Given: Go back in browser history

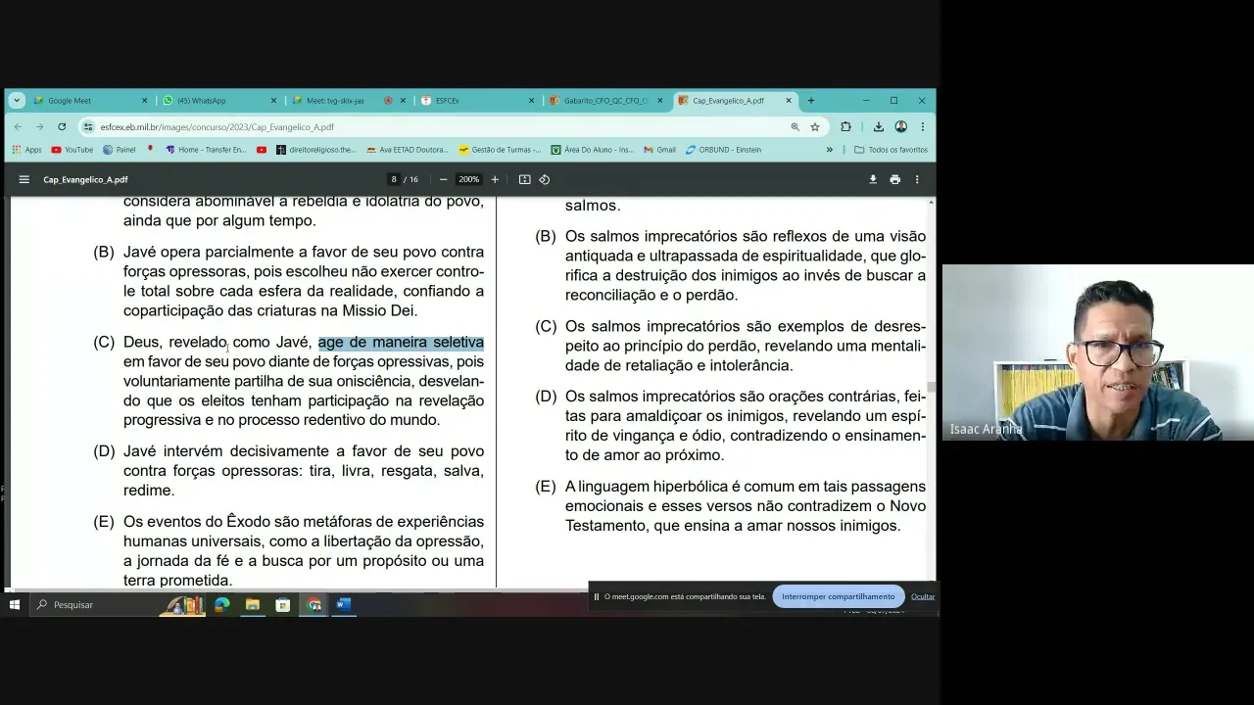Looking at the screenshot, I should [x=18, y=126].
